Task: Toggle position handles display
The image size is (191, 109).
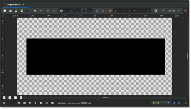Action: (x=61, y=11)
